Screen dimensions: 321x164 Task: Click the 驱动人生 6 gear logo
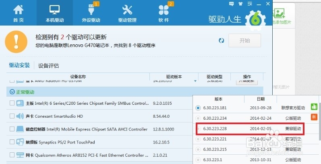point(255,20)
